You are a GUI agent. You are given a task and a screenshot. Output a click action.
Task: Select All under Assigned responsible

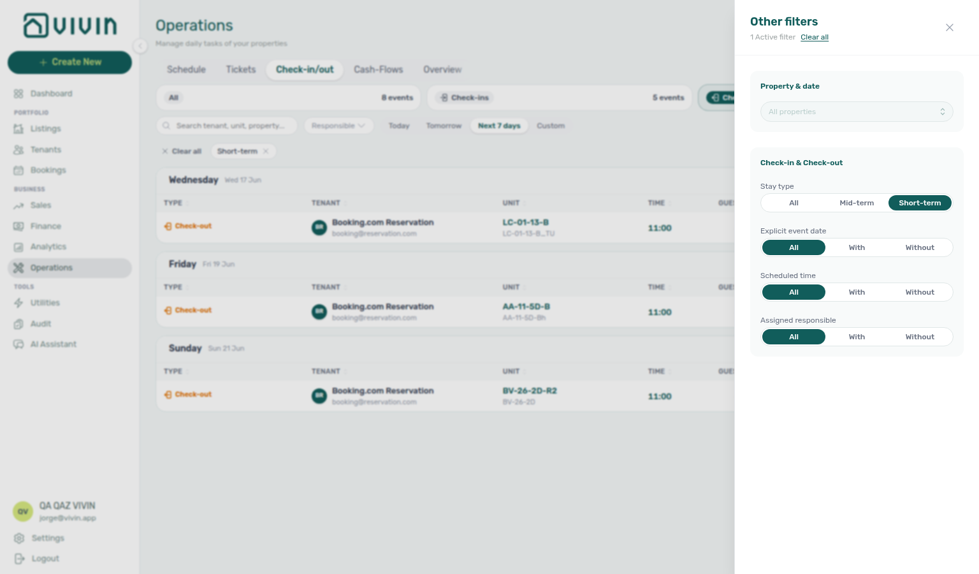(794, 337)
